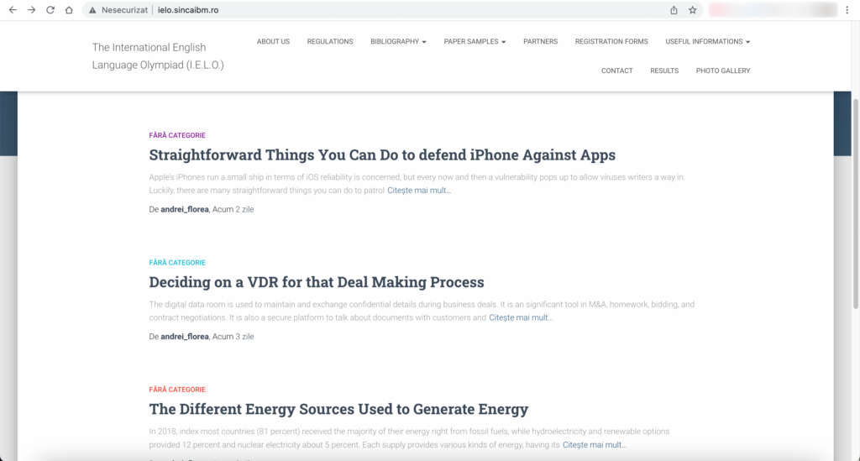Bookmark this page with the star
This screenshot has width=860, height=461.
(x=692, y=10)
